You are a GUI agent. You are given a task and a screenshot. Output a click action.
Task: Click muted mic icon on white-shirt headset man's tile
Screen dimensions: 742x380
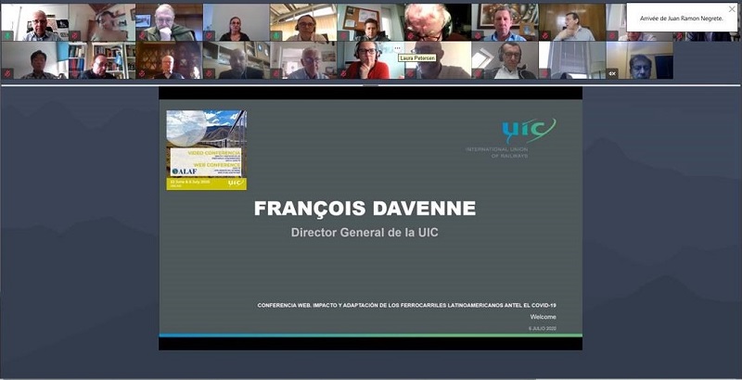(x=478, y=74)
